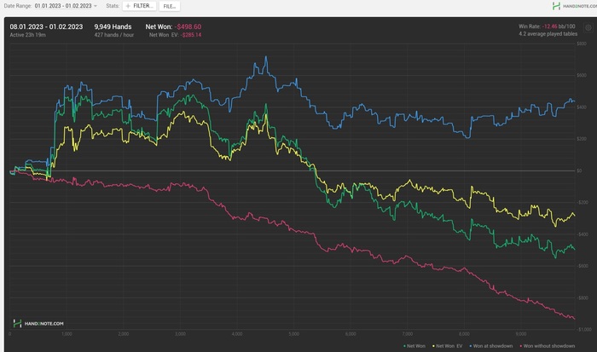Click the Hand2Note watermark on the chart

pyautogui.click(x=27, y=323)
